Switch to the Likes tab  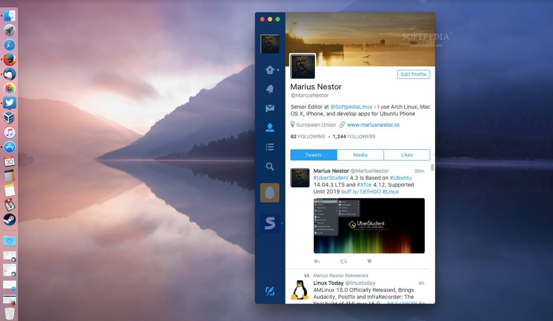(x=406, y=155)
